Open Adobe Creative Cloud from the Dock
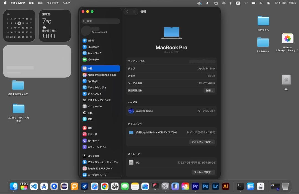The width and height of the screenshot is (299, 194). point(185,187)
